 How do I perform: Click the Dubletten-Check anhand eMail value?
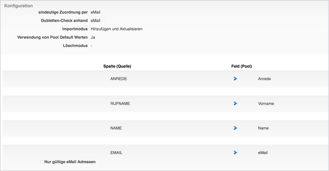coord(96,21)
